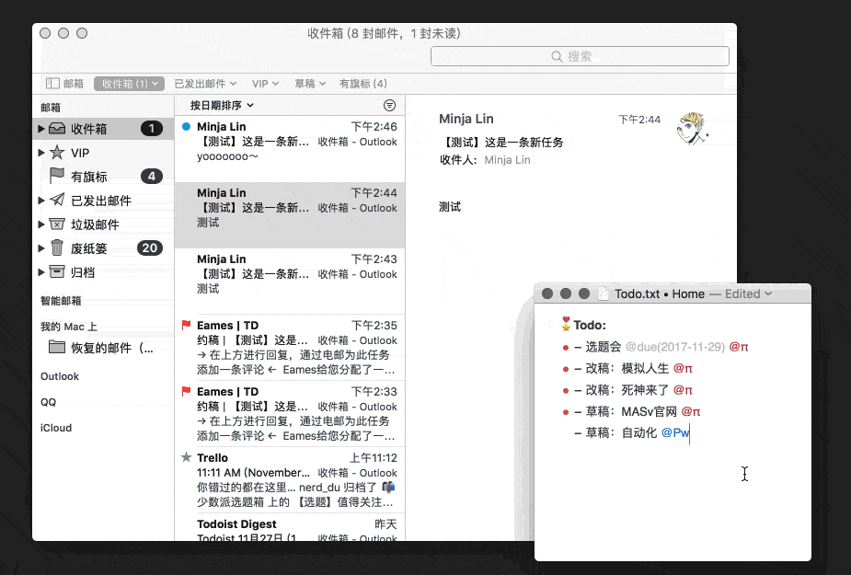851x575 pixels.
Task: Click the 废纸篓 trash can icon
Action: pos(57,247)
